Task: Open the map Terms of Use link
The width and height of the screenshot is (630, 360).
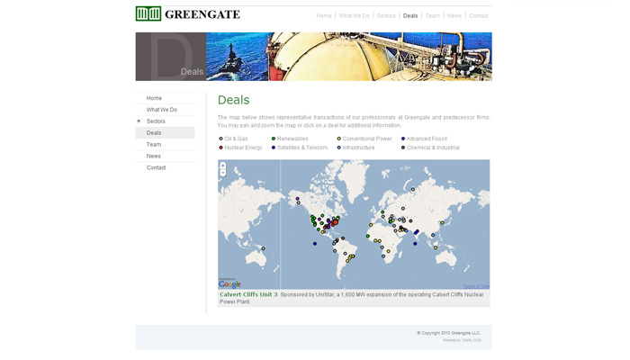Action: coord(476,286)
